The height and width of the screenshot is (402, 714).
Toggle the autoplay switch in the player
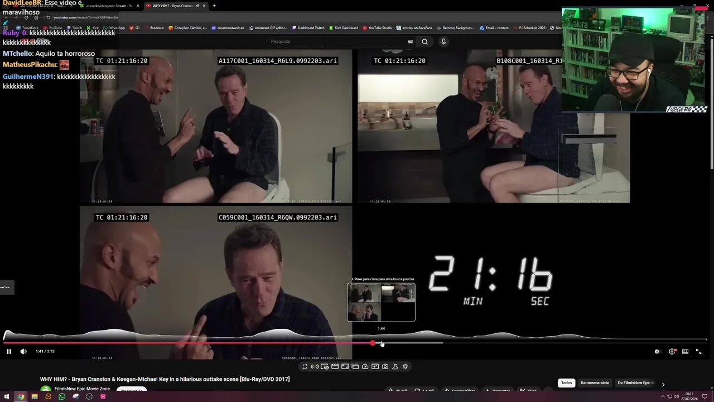point(657,351)
